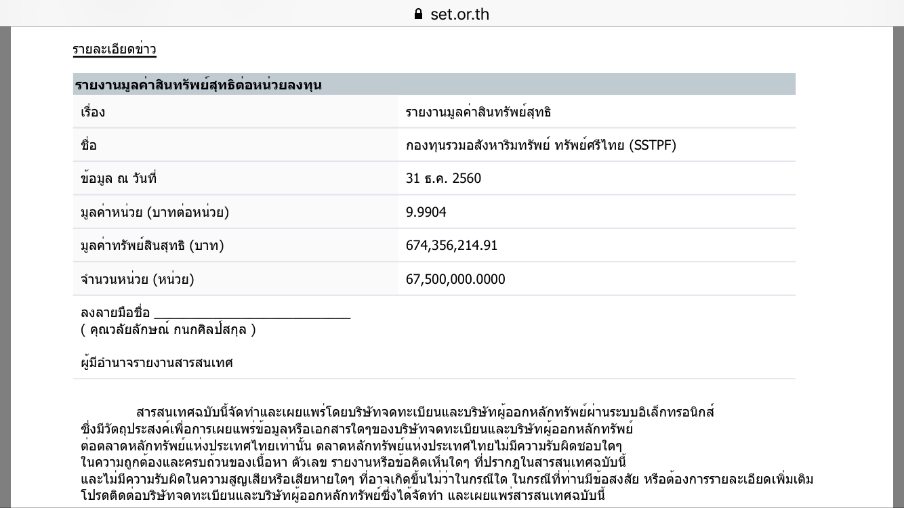The image size is (904, 508).
Task: Click the ข้อมูล ณ วันที่ label
Action: (x=119, y=179)
